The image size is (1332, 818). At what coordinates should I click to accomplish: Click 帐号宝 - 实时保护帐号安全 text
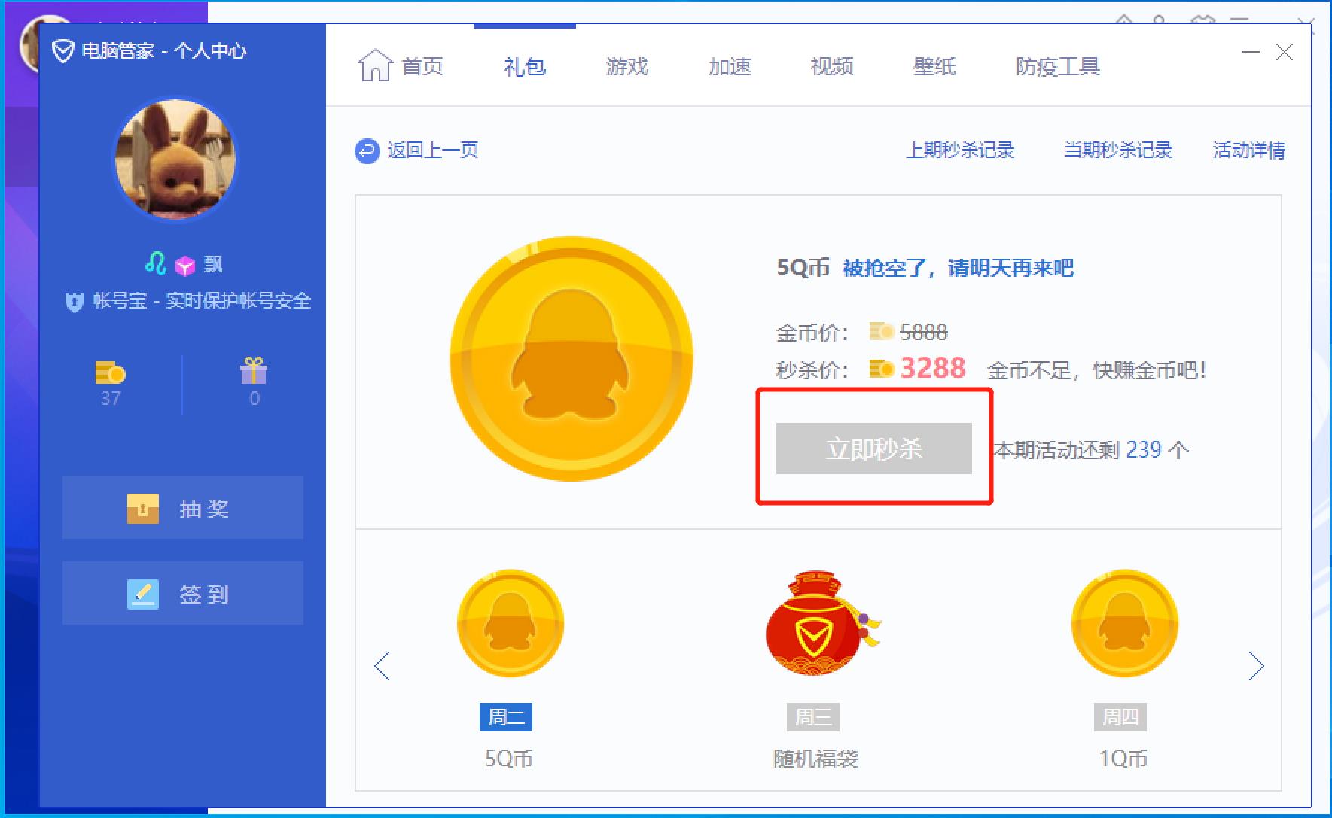click(x=202, y=301)
